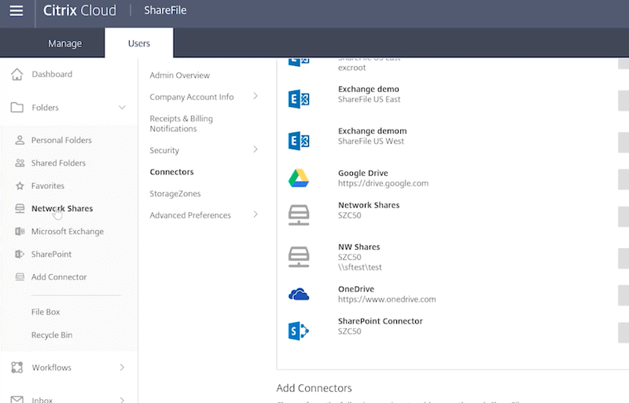Click https://drive.google.com text
Viewport: 629px width, 403px height.
[x=383, y=183]
